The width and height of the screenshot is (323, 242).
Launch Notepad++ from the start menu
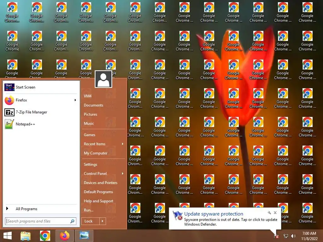[x=41, y=124]
